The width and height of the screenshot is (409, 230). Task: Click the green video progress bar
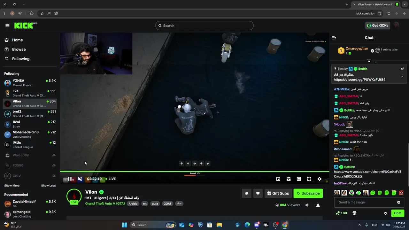pos(195,172)
